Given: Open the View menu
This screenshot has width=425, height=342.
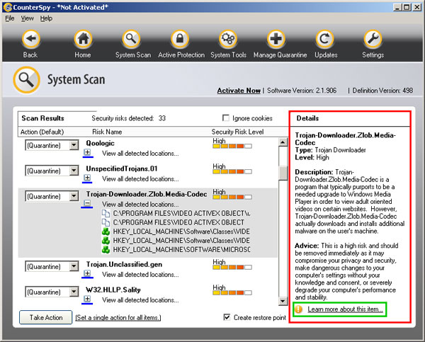Looking at the screenshot, I should point(28,18).
